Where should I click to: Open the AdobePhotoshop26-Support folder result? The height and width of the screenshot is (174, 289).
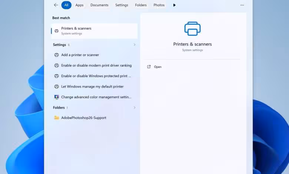tap(94, 118)
